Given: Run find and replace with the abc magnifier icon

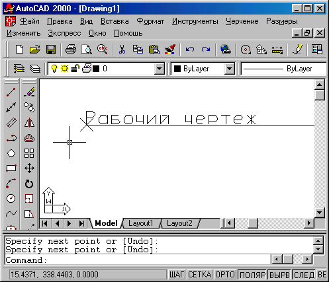Looking at the screenshot, I should 103,50.
